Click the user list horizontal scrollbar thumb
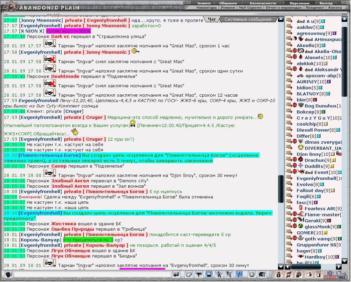 coord(306,267)
